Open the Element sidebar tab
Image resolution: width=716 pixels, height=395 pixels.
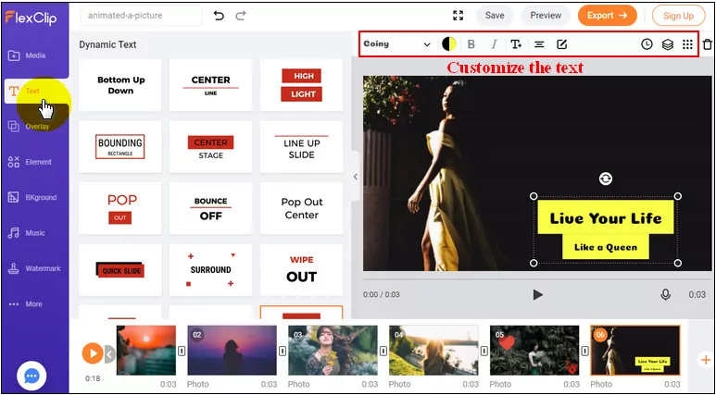click(x=30, y=162)
